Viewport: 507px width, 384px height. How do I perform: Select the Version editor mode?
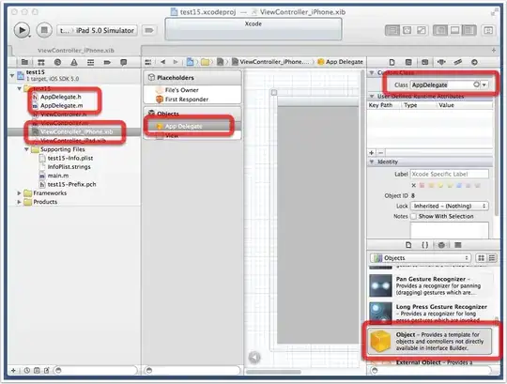point(421,30)
